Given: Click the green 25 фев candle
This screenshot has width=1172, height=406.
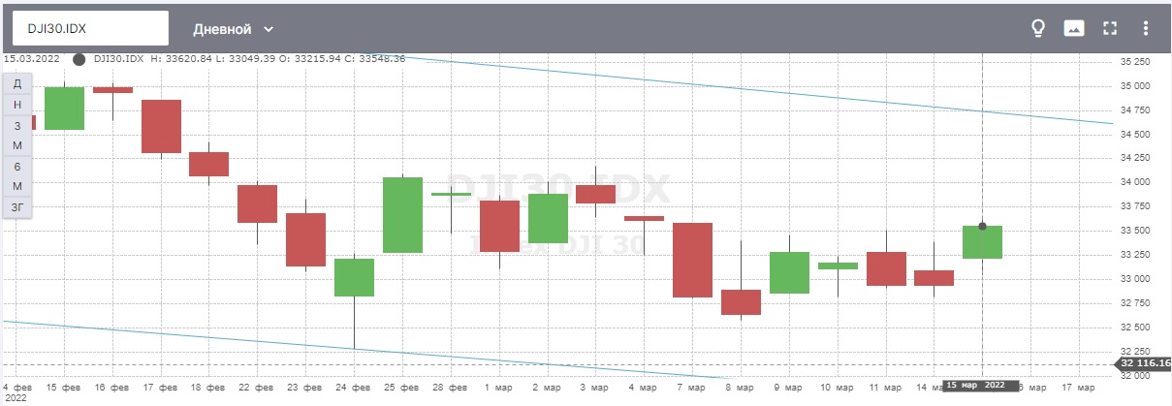Looking at the screenshot, I should (x=403, y=215).
